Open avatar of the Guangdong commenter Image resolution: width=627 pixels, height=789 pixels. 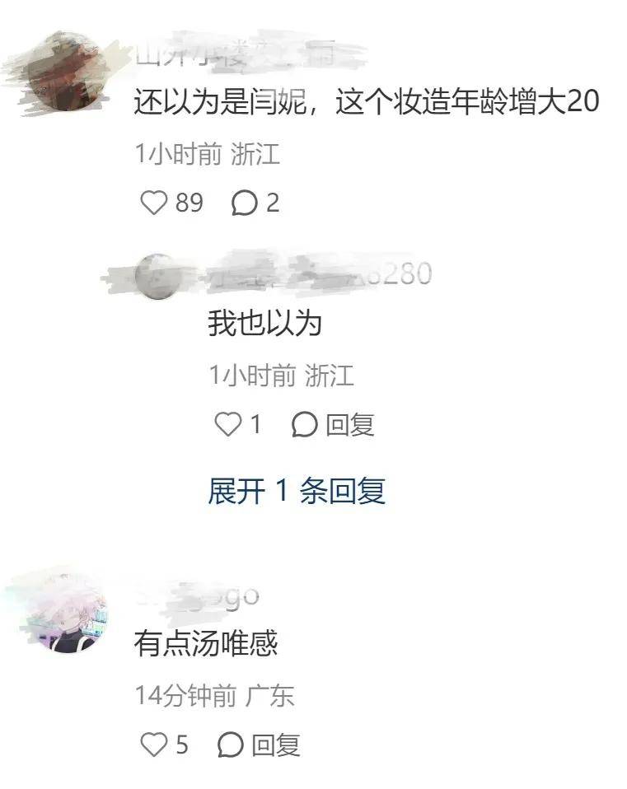(68, 613)
